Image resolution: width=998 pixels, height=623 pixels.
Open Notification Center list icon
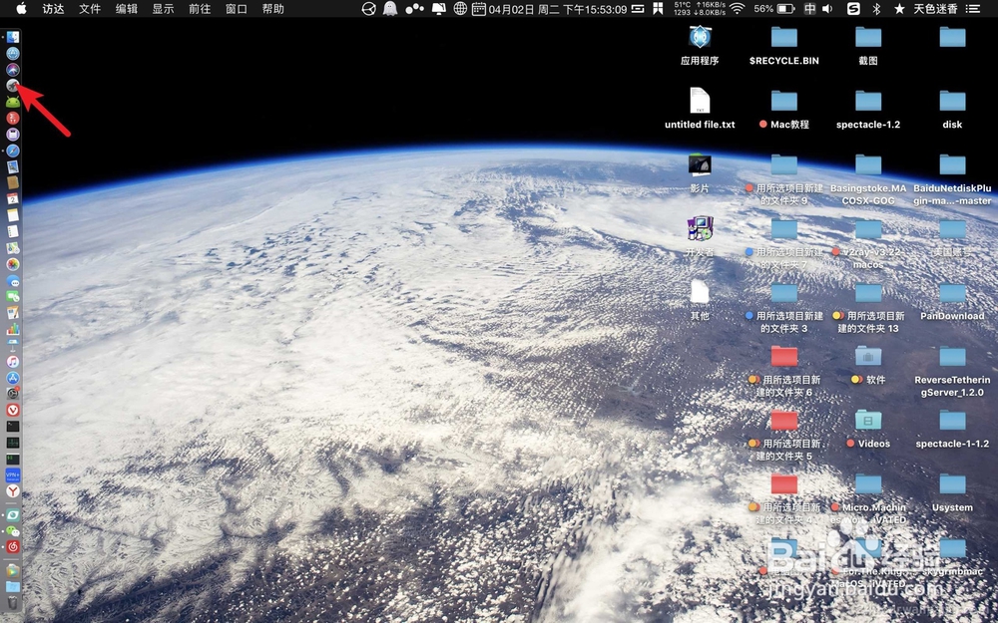coord(972,9)
